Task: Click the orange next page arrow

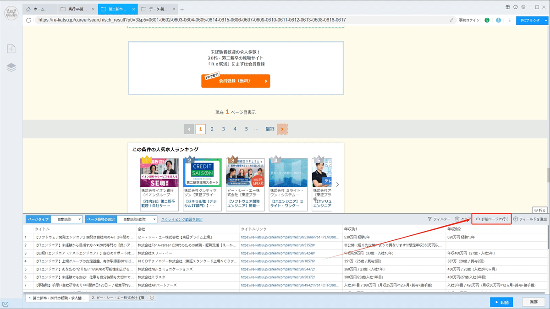Action: click(282, 129)
